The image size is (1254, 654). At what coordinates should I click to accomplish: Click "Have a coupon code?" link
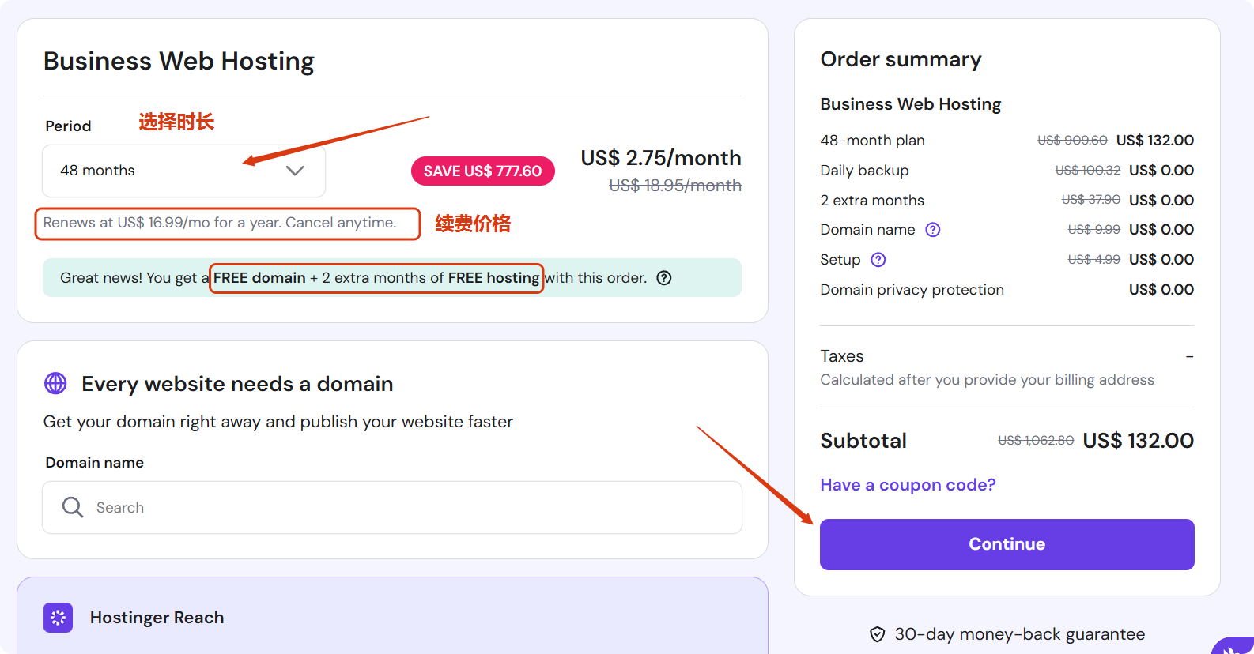tap(908, 485)
